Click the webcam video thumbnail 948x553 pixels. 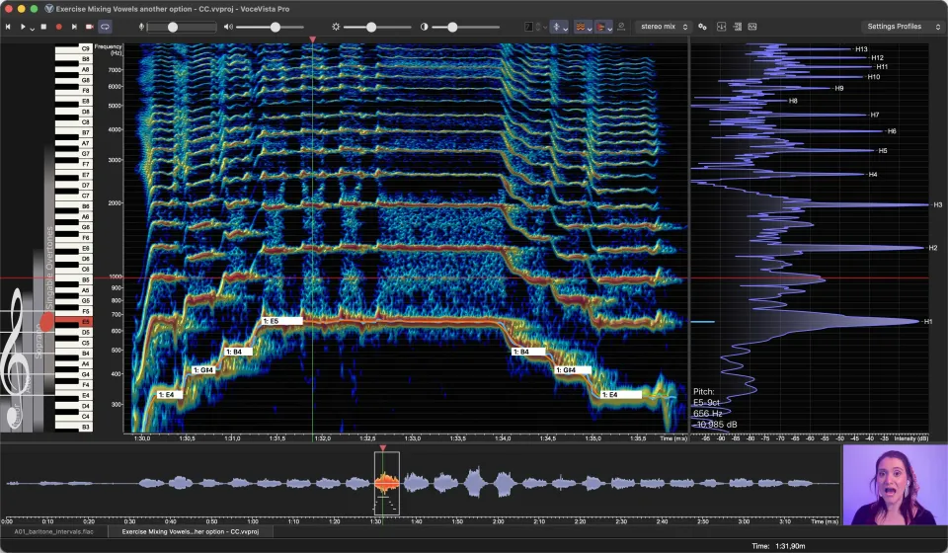coord(895,485)
